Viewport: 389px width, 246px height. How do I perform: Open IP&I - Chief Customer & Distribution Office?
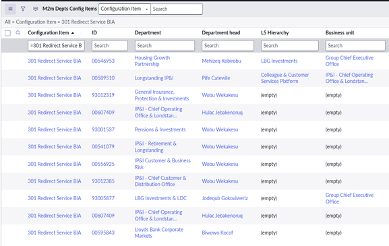tap(160, 181)
